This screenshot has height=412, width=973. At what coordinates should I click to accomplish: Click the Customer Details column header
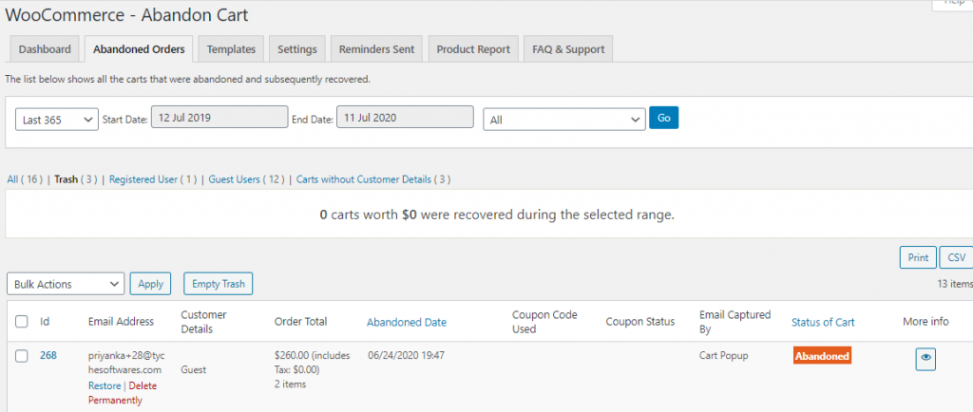203,322
